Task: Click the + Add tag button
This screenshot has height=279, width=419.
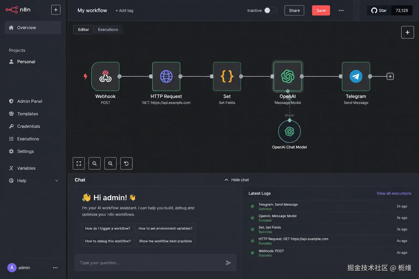Action: click(x=124, y=10)
